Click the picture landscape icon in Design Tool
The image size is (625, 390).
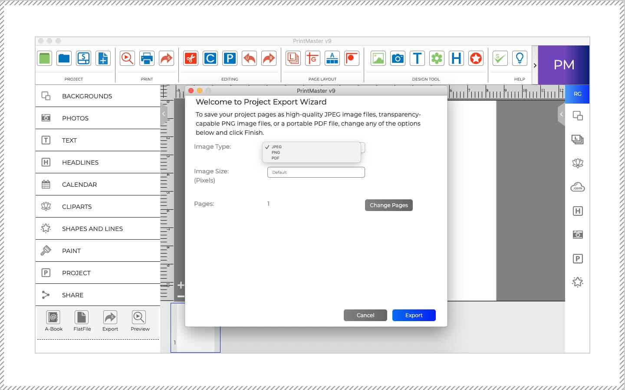pos(378,58)
